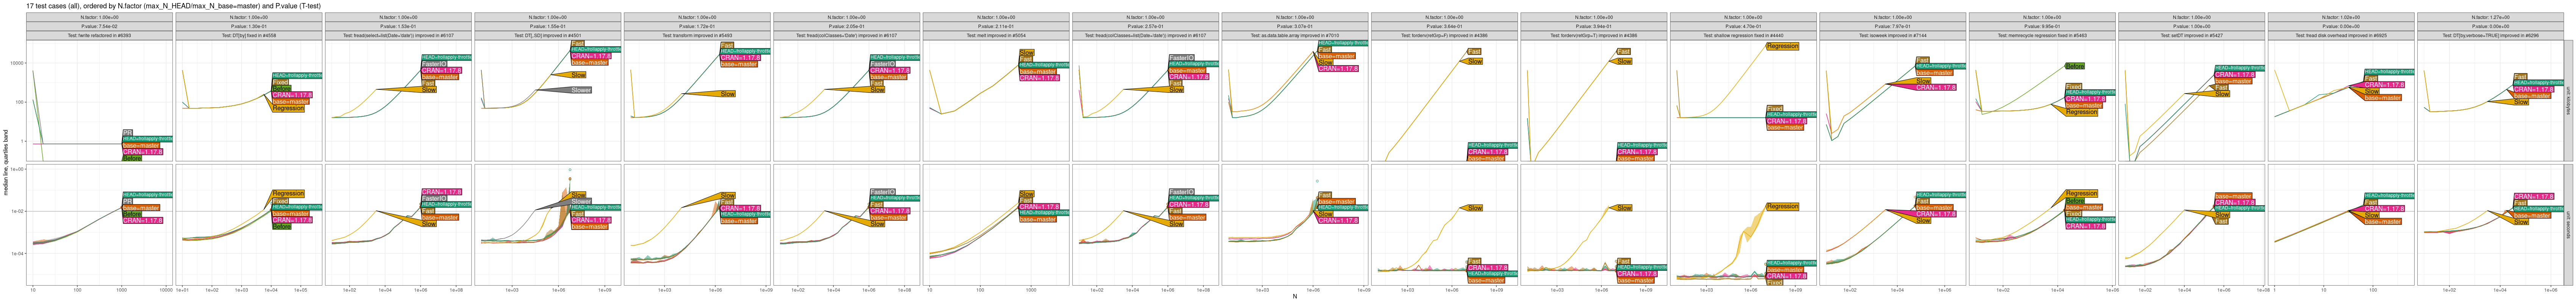Click 'Regression' label in shallow regression kilobytes panel
2576x303 pixels.
pos(1782,46)
